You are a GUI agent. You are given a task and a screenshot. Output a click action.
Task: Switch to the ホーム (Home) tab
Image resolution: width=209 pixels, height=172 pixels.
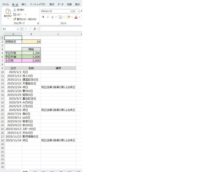pyautogui.click(x=15, y=5)
